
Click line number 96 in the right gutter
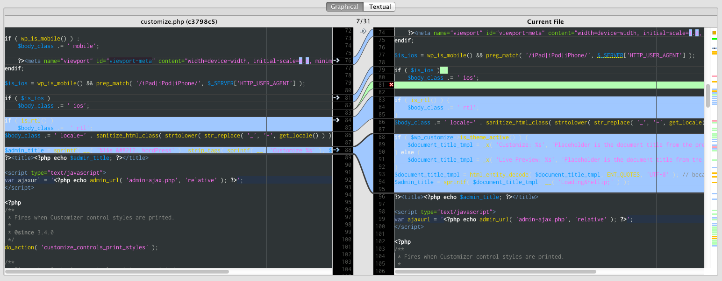[381, 197]
